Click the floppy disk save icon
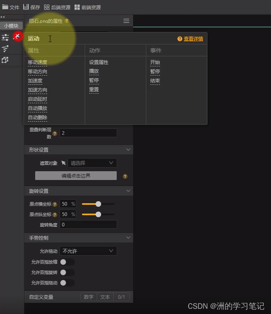Image resolution: width=271 pixels, height=314 pixels. pos(26,7)
